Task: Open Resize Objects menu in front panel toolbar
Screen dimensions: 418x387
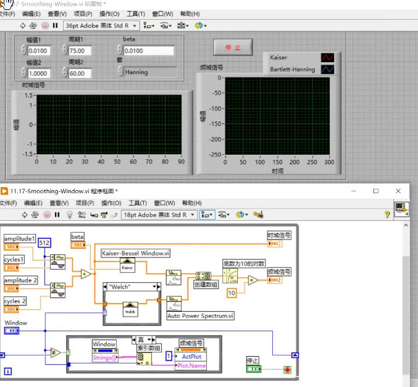Action: [x=183, y=25]
